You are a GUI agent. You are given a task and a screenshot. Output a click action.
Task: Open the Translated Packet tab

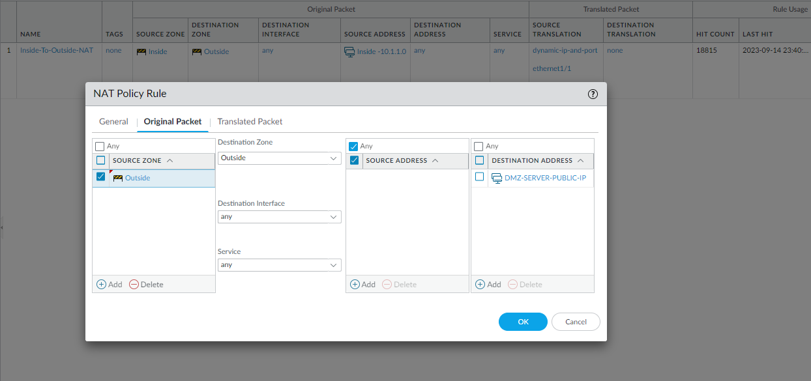coord(250,122)
